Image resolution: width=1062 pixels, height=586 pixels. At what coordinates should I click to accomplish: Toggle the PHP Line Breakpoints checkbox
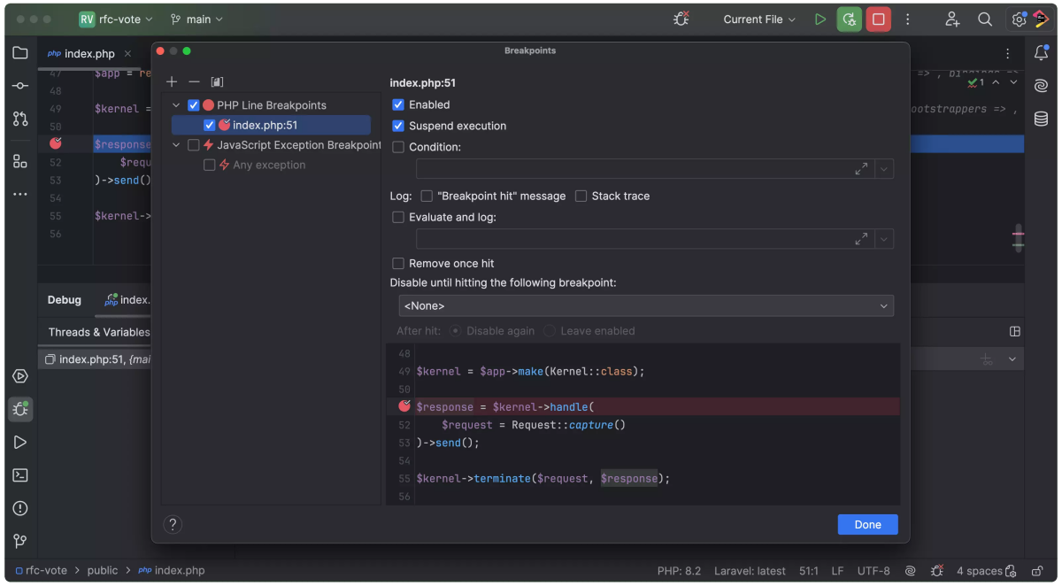click(194, 105)
